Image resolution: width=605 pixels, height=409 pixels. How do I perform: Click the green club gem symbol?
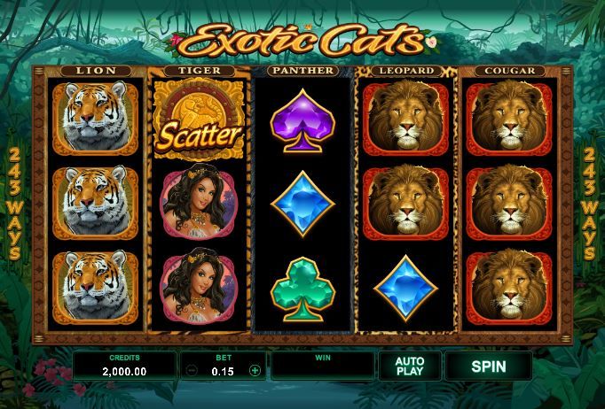point(302,289)
